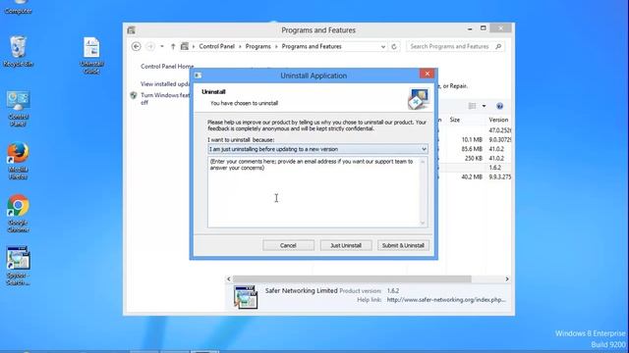Open Turn Windows features on or off
This screenshot has height=353, width=629.
tap(165, 99)
